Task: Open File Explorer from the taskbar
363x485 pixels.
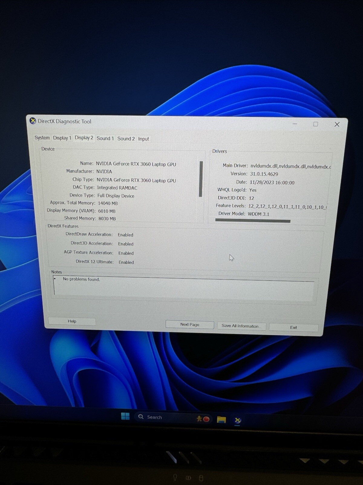Action: [221, 420]
